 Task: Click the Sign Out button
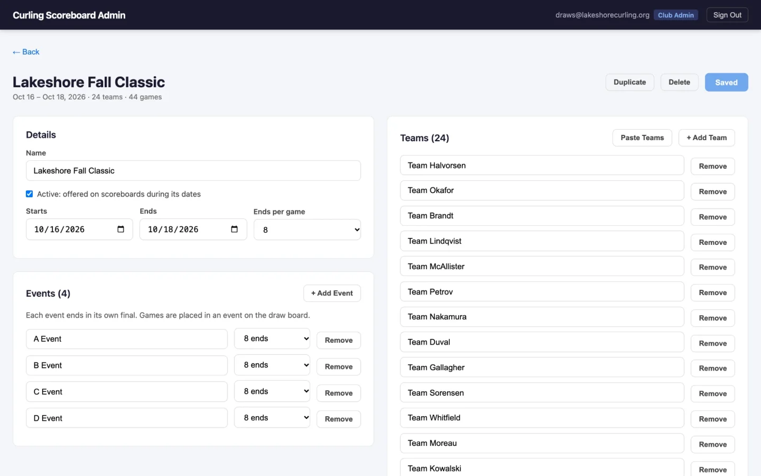pos(727,15)
